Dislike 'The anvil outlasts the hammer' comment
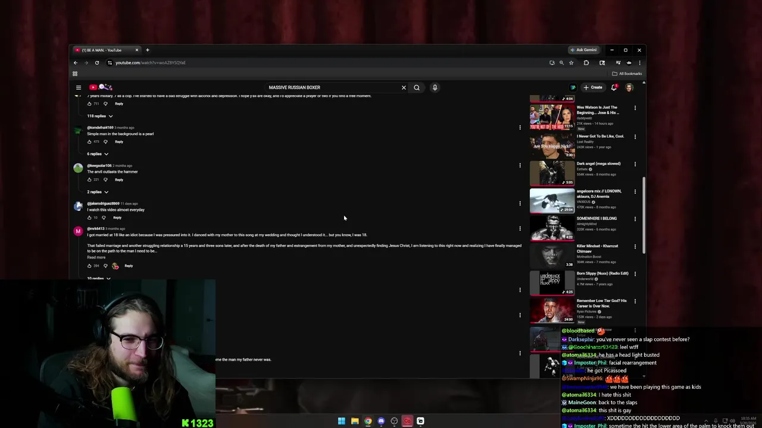 (x=106, y=180)
